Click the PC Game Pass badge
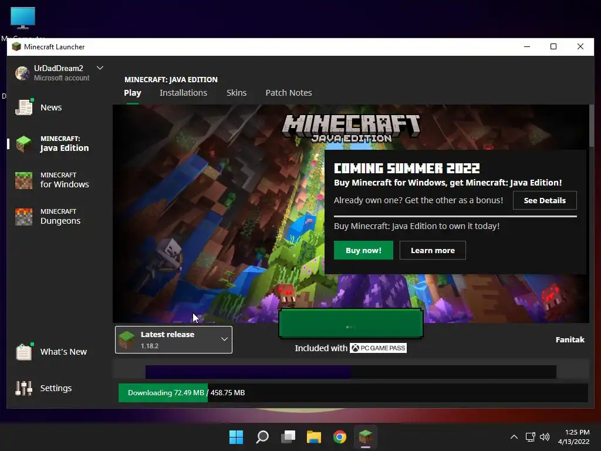Image resolution: width=601 pixels, height=451 pixels. click(379, 348)
